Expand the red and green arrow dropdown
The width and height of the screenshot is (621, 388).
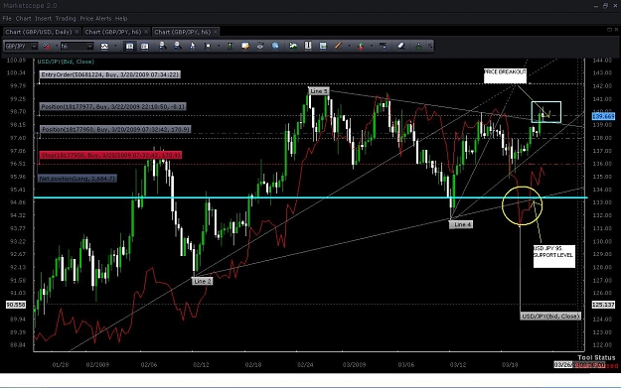372,47
